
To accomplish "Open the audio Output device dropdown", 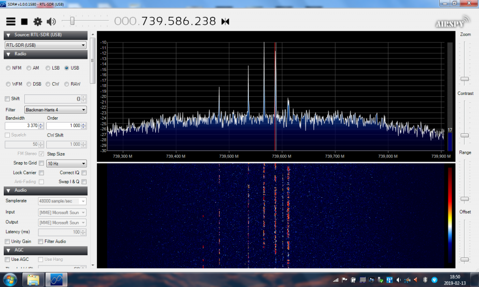I will [x=62, y=222].
